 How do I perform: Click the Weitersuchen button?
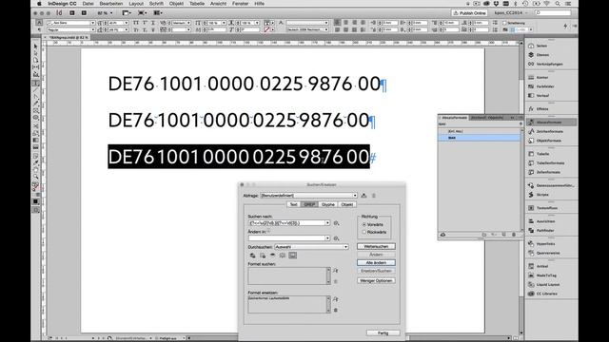(x=376, y=246)
